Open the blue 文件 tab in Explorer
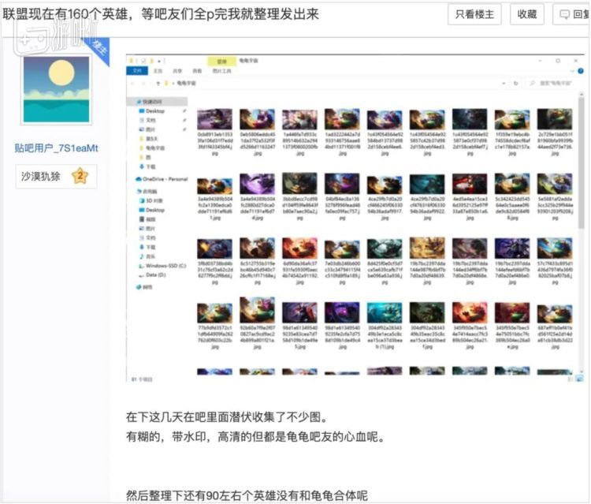 pos(137,70)
